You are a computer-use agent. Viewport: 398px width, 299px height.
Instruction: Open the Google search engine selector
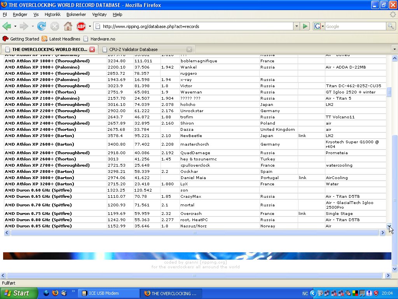click(319, 26)
